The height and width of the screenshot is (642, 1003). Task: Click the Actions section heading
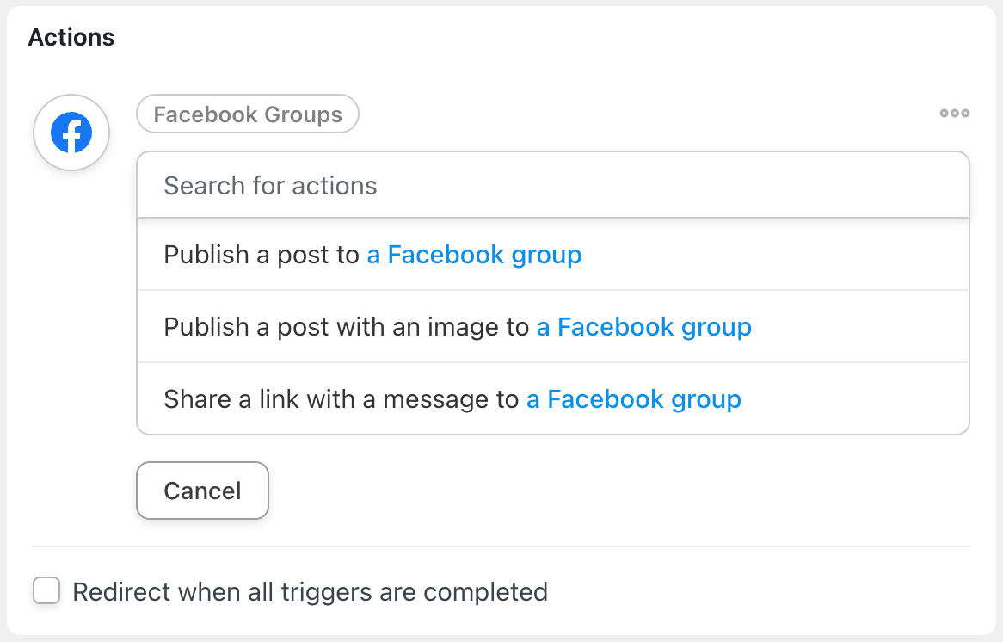[71, 37]
